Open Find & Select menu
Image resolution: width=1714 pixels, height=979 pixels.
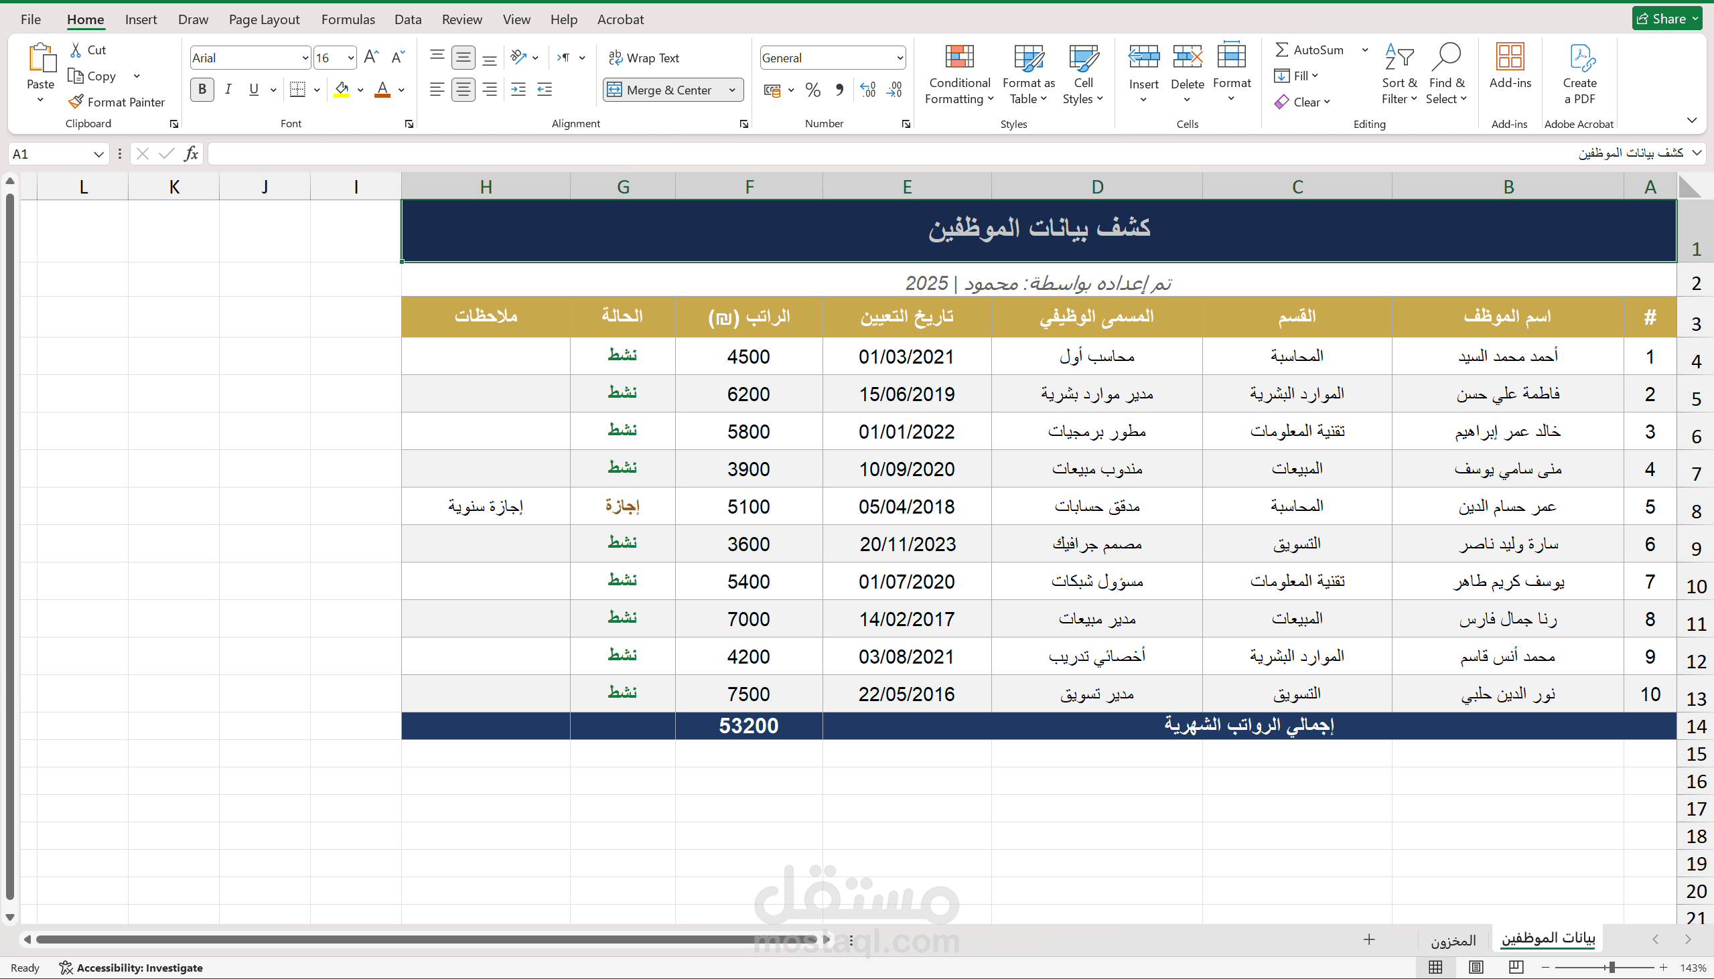click(1446, 74)
